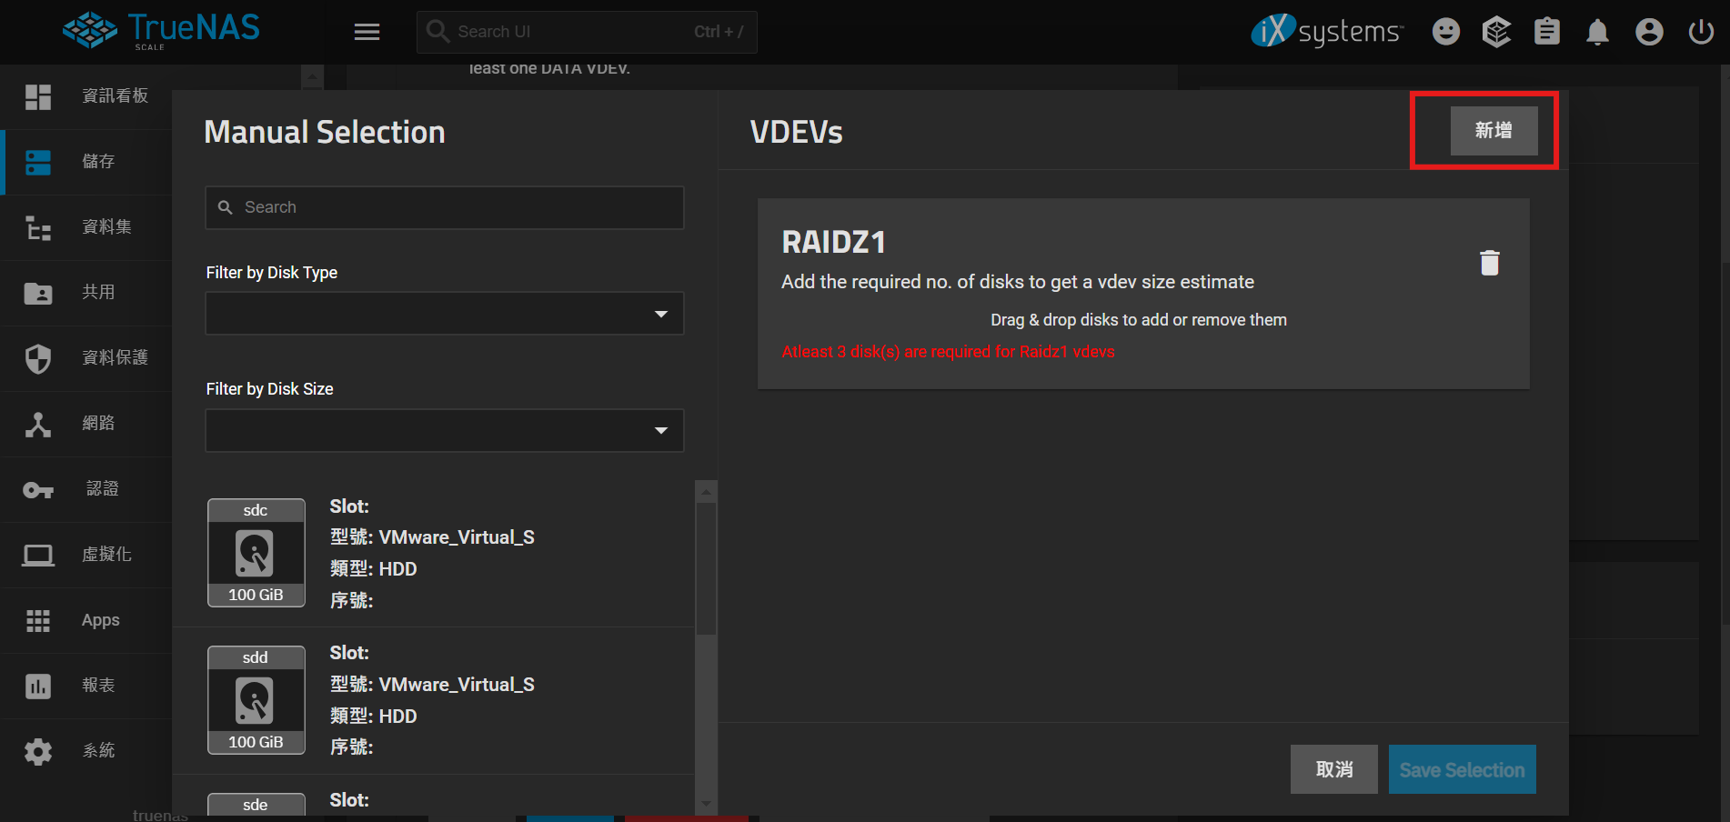Open the clipboard tasks icon

tap(1546, 32)
